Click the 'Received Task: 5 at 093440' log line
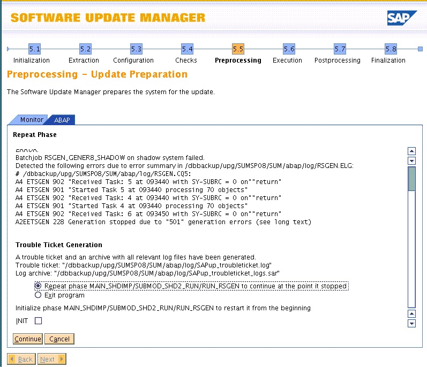This screenshot has width=427, height=367. 148,182
